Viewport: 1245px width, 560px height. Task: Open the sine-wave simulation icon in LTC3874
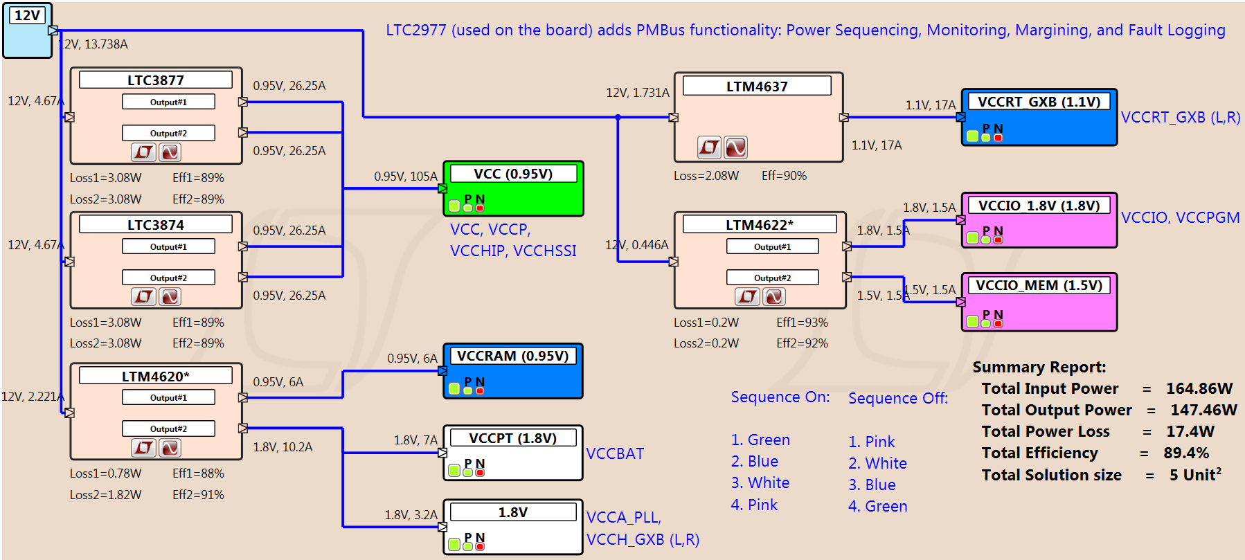[170, 297]
